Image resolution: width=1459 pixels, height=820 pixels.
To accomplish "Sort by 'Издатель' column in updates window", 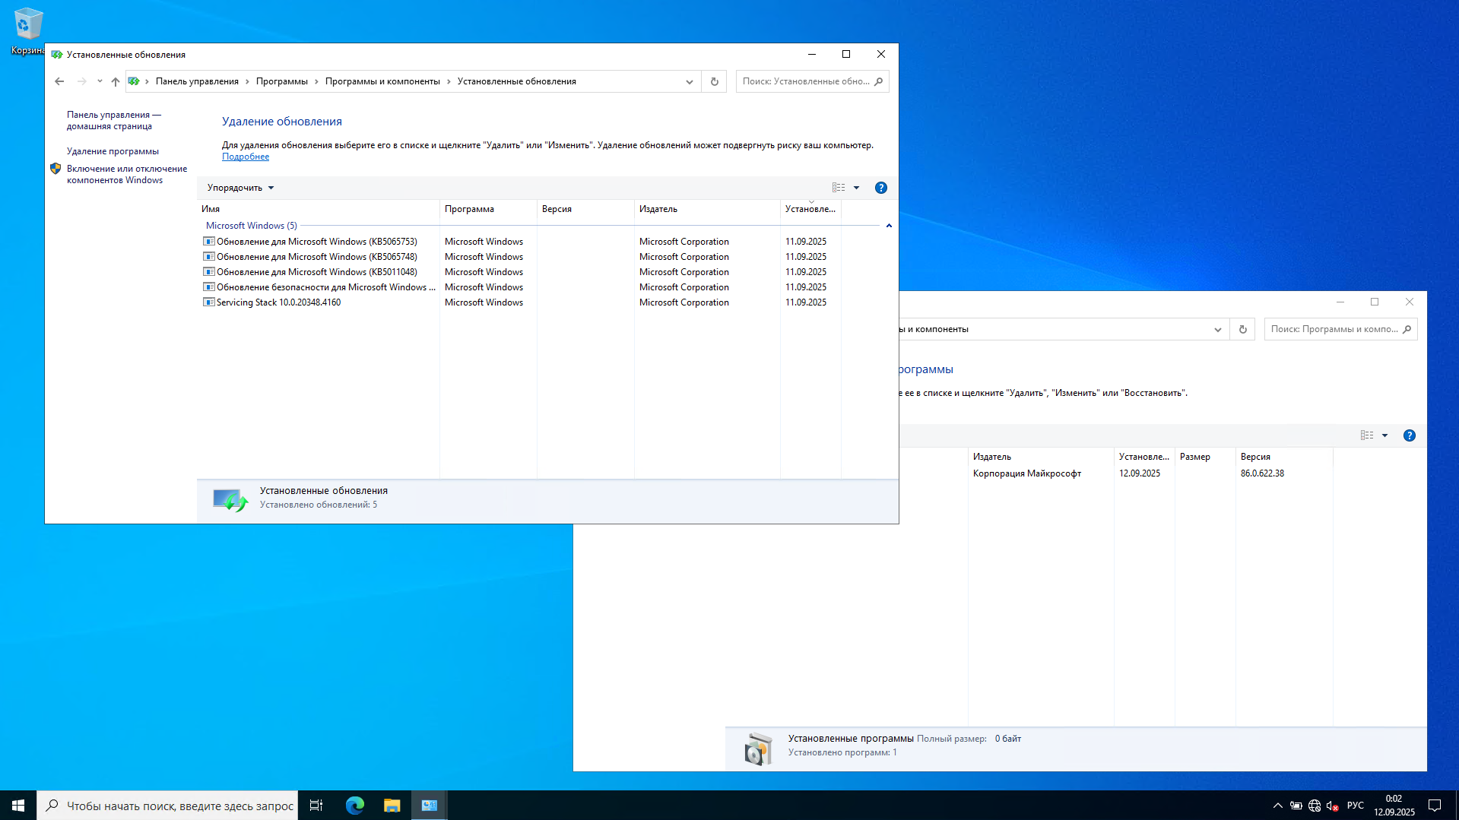I will pyautogui.click(x=707, y=209).
